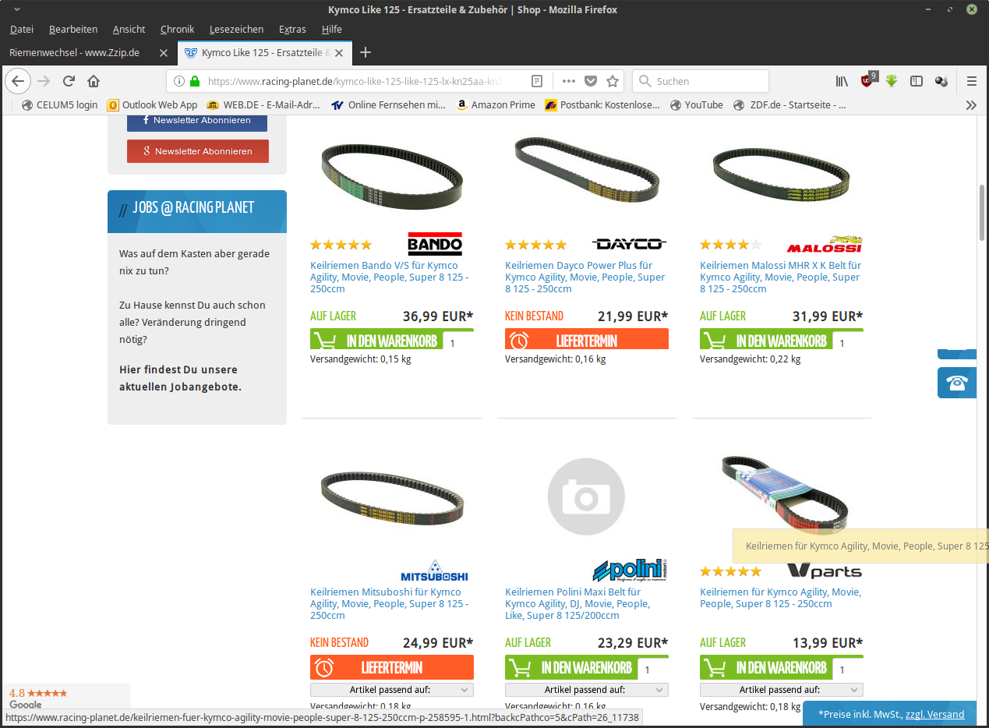The width and height of the screenshot is (989, 728).
Task: Add the Polini Maxi Belt to the cart
Action: pos(571,668)
